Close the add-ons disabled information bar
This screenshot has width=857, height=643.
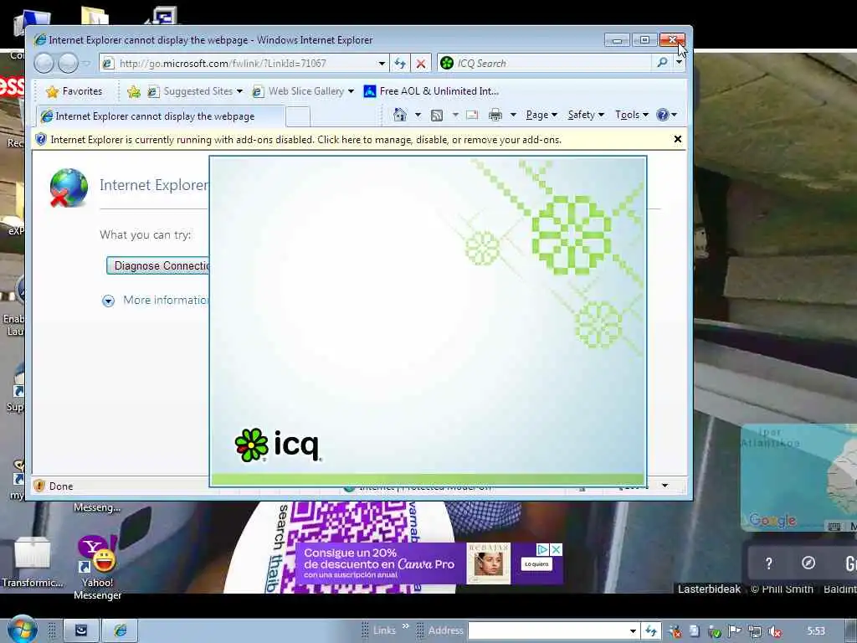pos(678,140)
